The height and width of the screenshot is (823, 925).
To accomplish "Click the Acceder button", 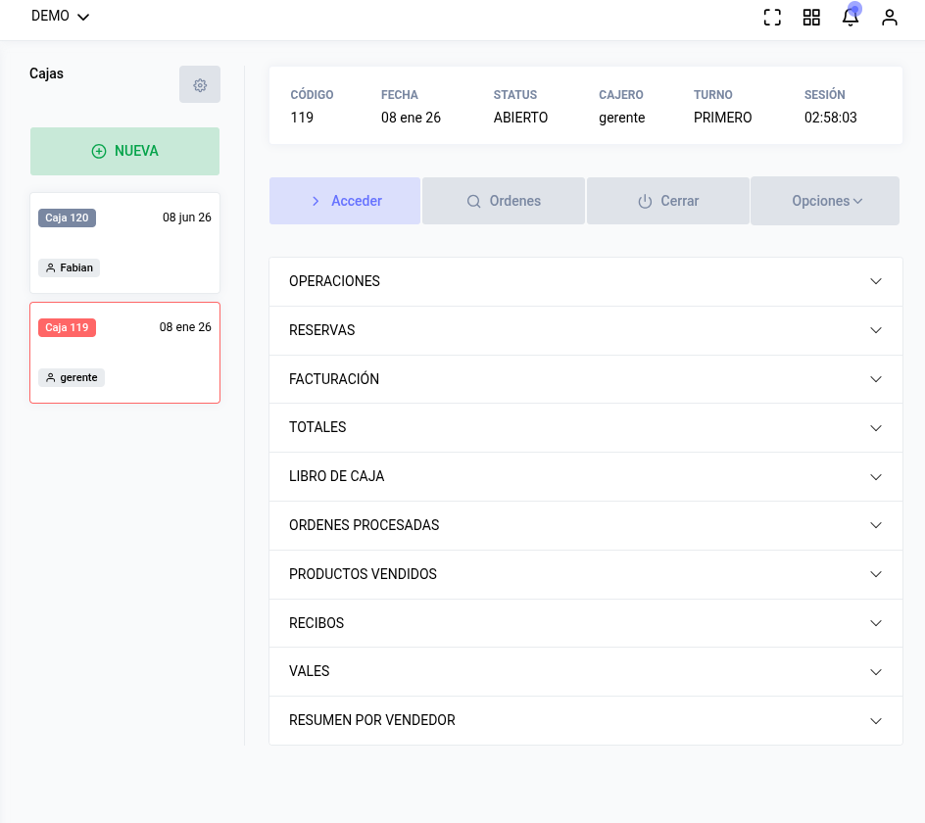I will (x=345, y=201).
